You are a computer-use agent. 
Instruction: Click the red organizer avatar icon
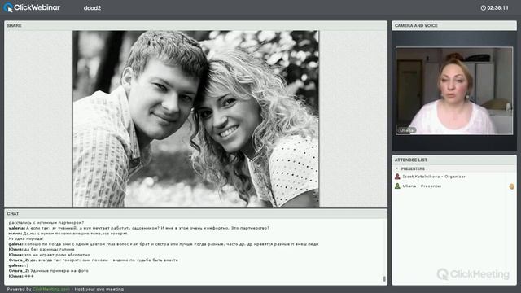397,177
